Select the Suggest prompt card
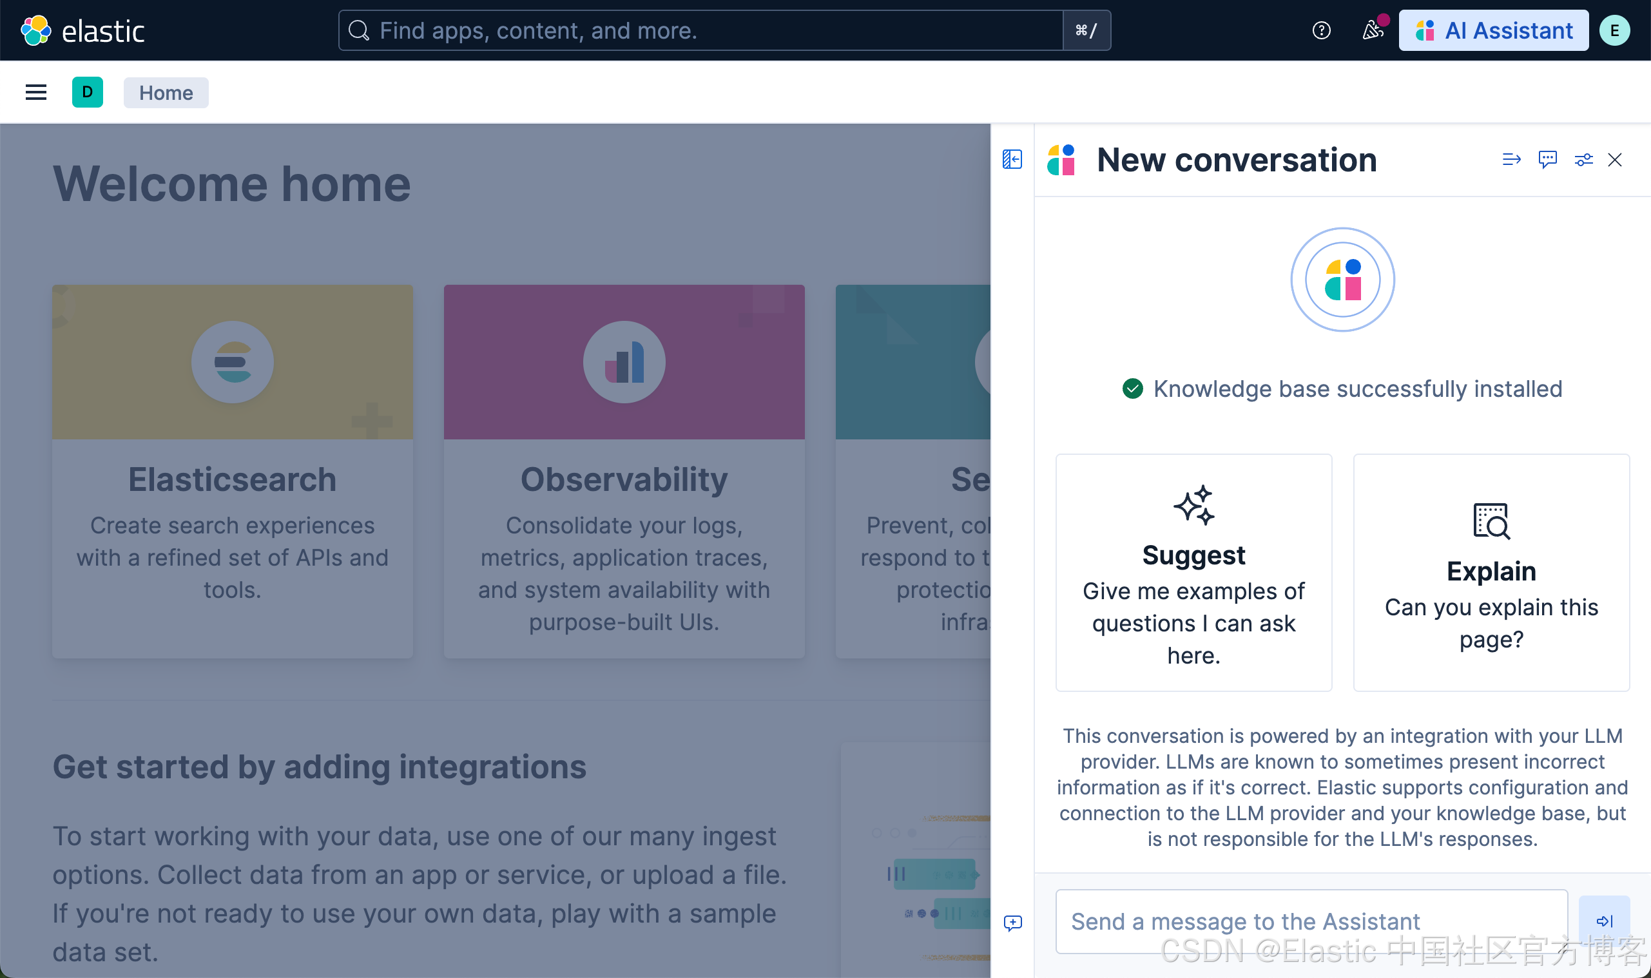Viewport: 1651px width, 978px height. pyautogui.click(x=1193, y=572)
